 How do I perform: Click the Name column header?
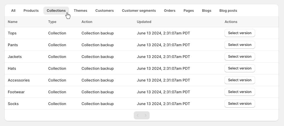point(12,22)
